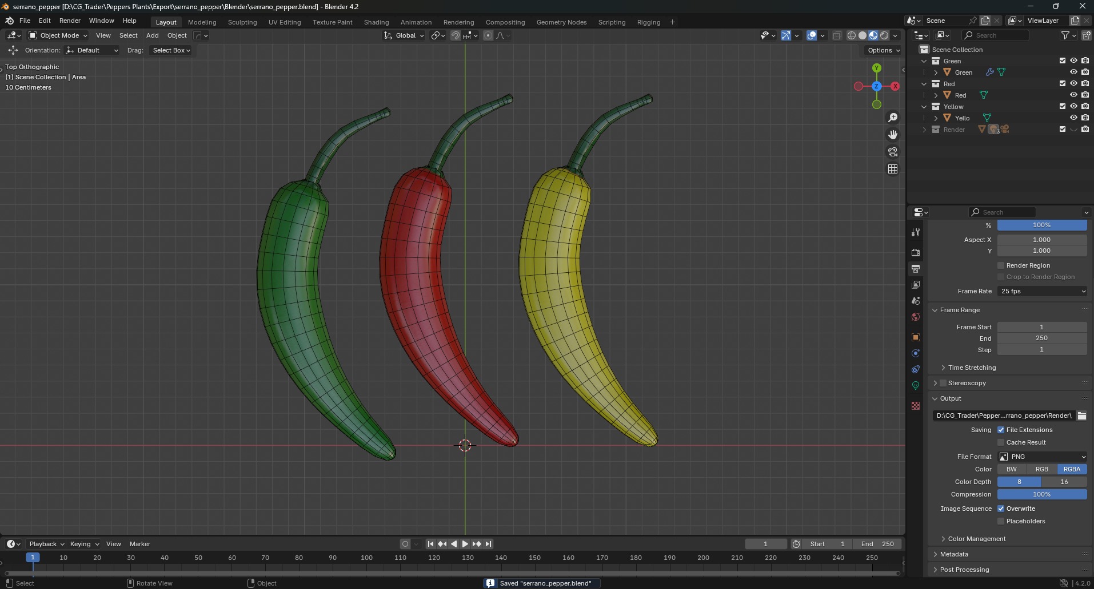Hide Green collection in viewport
1094x589 pixels.
(x=1073, y=60)
